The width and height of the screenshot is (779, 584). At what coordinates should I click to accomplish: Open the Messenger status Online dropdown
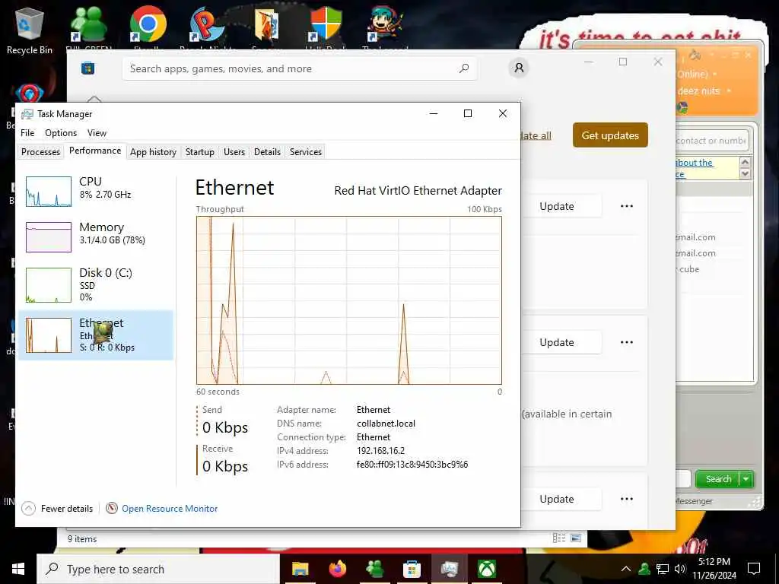[x=715, y=74]
